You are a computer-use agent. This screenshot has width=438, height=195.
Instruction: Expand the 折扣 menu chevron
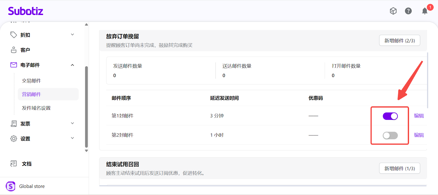tap(73, 35)
